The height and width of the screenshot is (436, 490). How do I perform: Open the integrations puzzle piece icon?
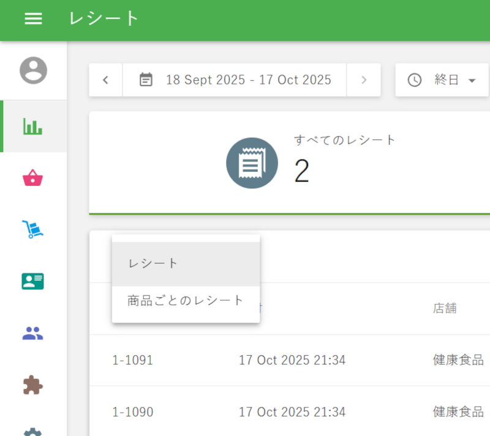(33, 385)
